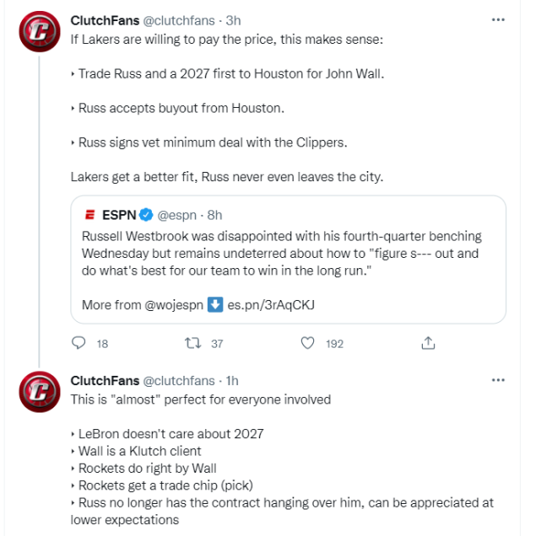Like the tweet with 192 likes
The width and height of the screenshot is (541, 536).
[308, 343]
